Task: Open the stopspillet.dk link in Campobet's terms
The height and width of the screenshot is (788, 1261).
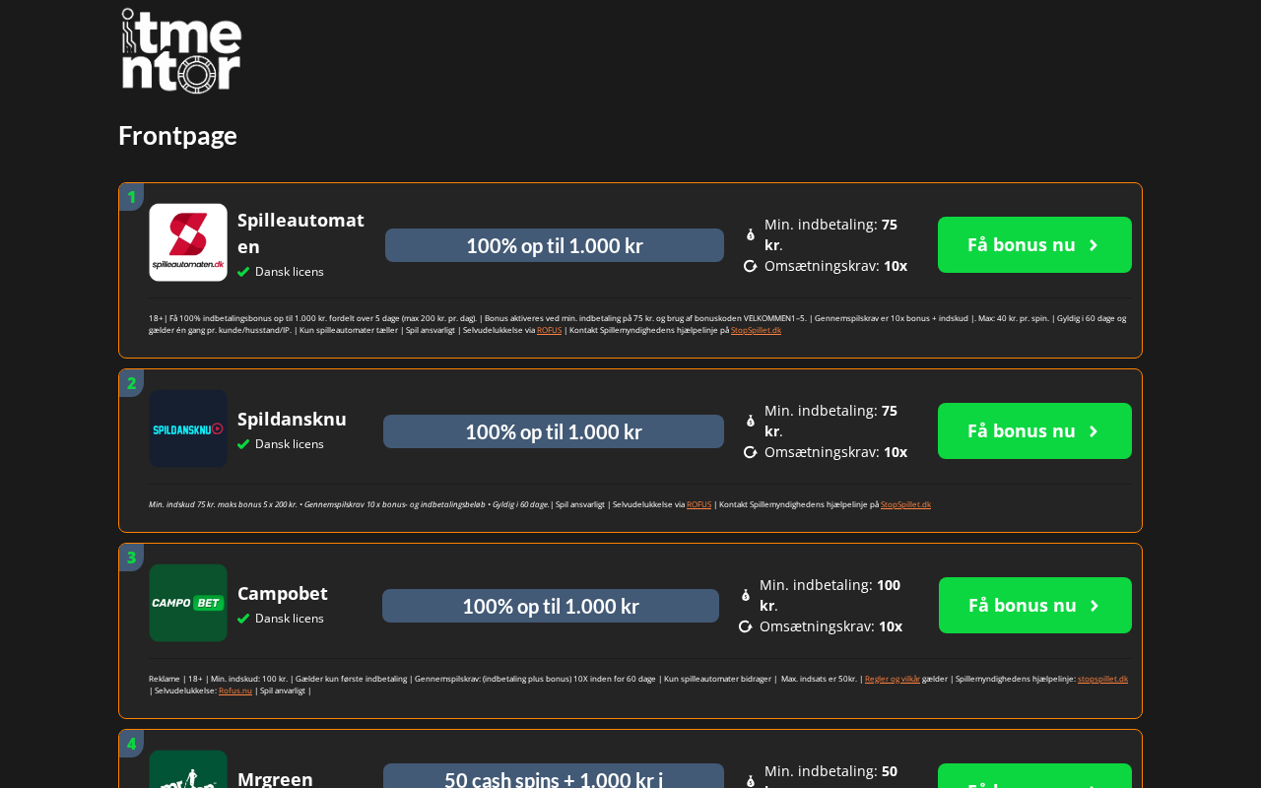Action: [x=1102, y=679]
